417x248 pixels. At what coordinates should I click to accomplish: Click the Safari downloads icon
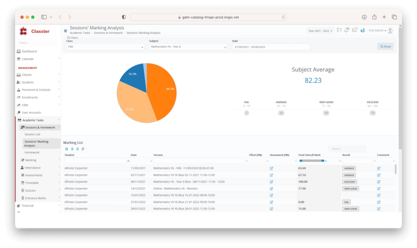(x=364, y=17)
